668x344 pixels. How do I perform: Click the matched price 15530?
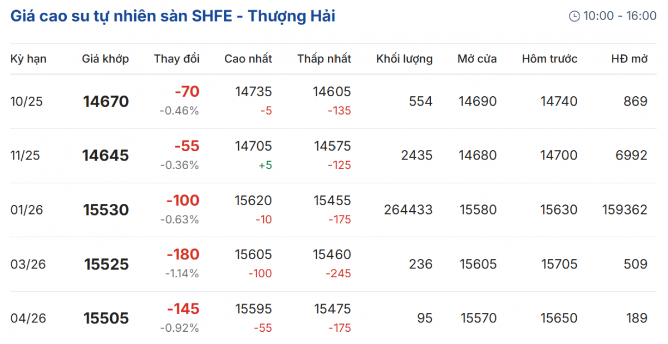[x=106, y=210]
